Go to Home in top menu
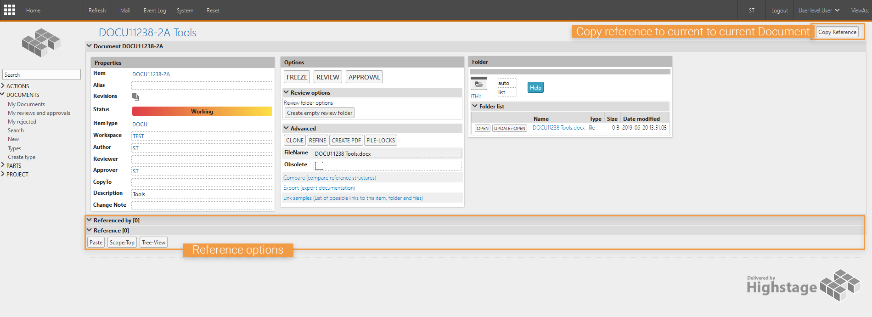Screen dimensions: 872x317 [33, 10]
